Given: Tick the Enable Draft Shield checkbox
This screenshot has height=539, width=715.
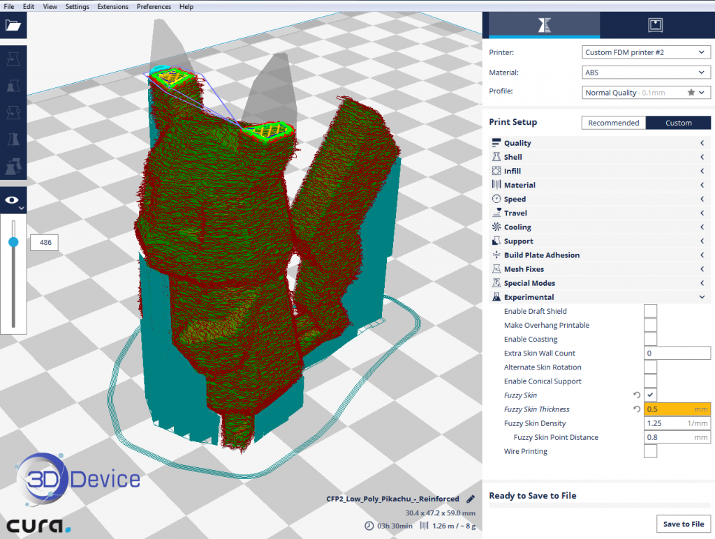Looking at the screenshot, I should (x=650, y=311).
